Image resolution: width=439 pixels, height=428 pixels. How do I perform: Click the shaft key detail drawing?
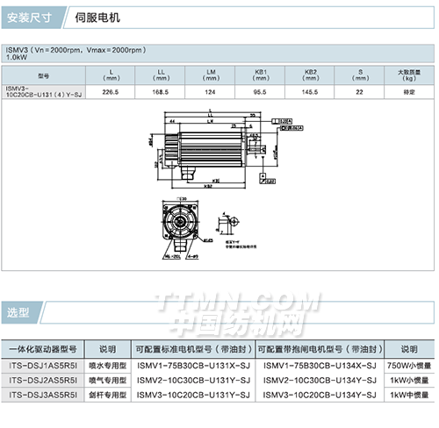(x=229, y=224)
